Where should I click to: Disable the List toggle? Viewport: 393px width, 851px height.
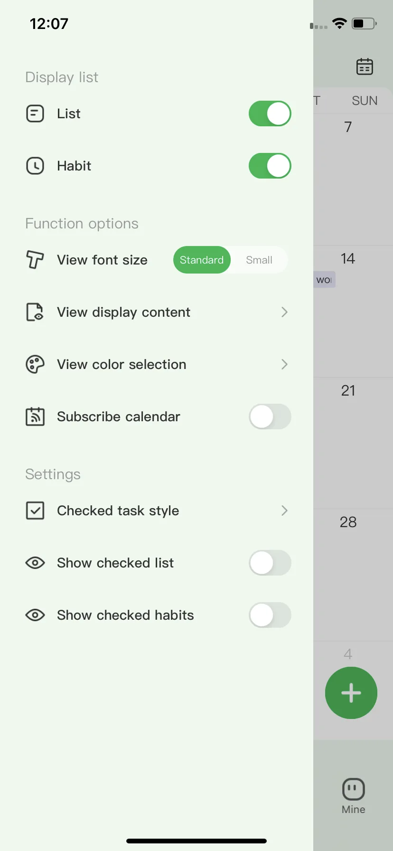pos(270,113)
